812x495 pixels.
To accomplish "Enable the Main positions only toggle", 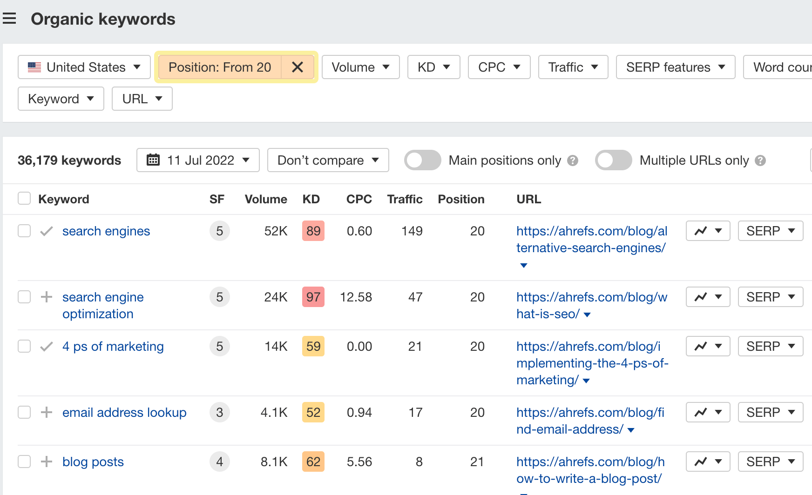I will [x=422, y=160].
